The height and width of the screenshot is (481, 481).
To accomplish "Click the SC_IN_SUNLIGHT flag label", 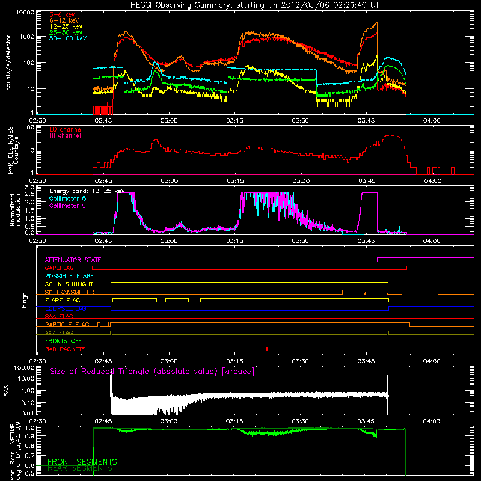I will click(x=69, y=284).
